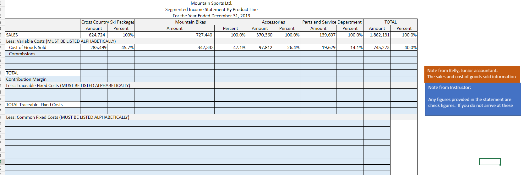Click 'Segmented Income Statement-By Product Line' heading

point(211,9)
